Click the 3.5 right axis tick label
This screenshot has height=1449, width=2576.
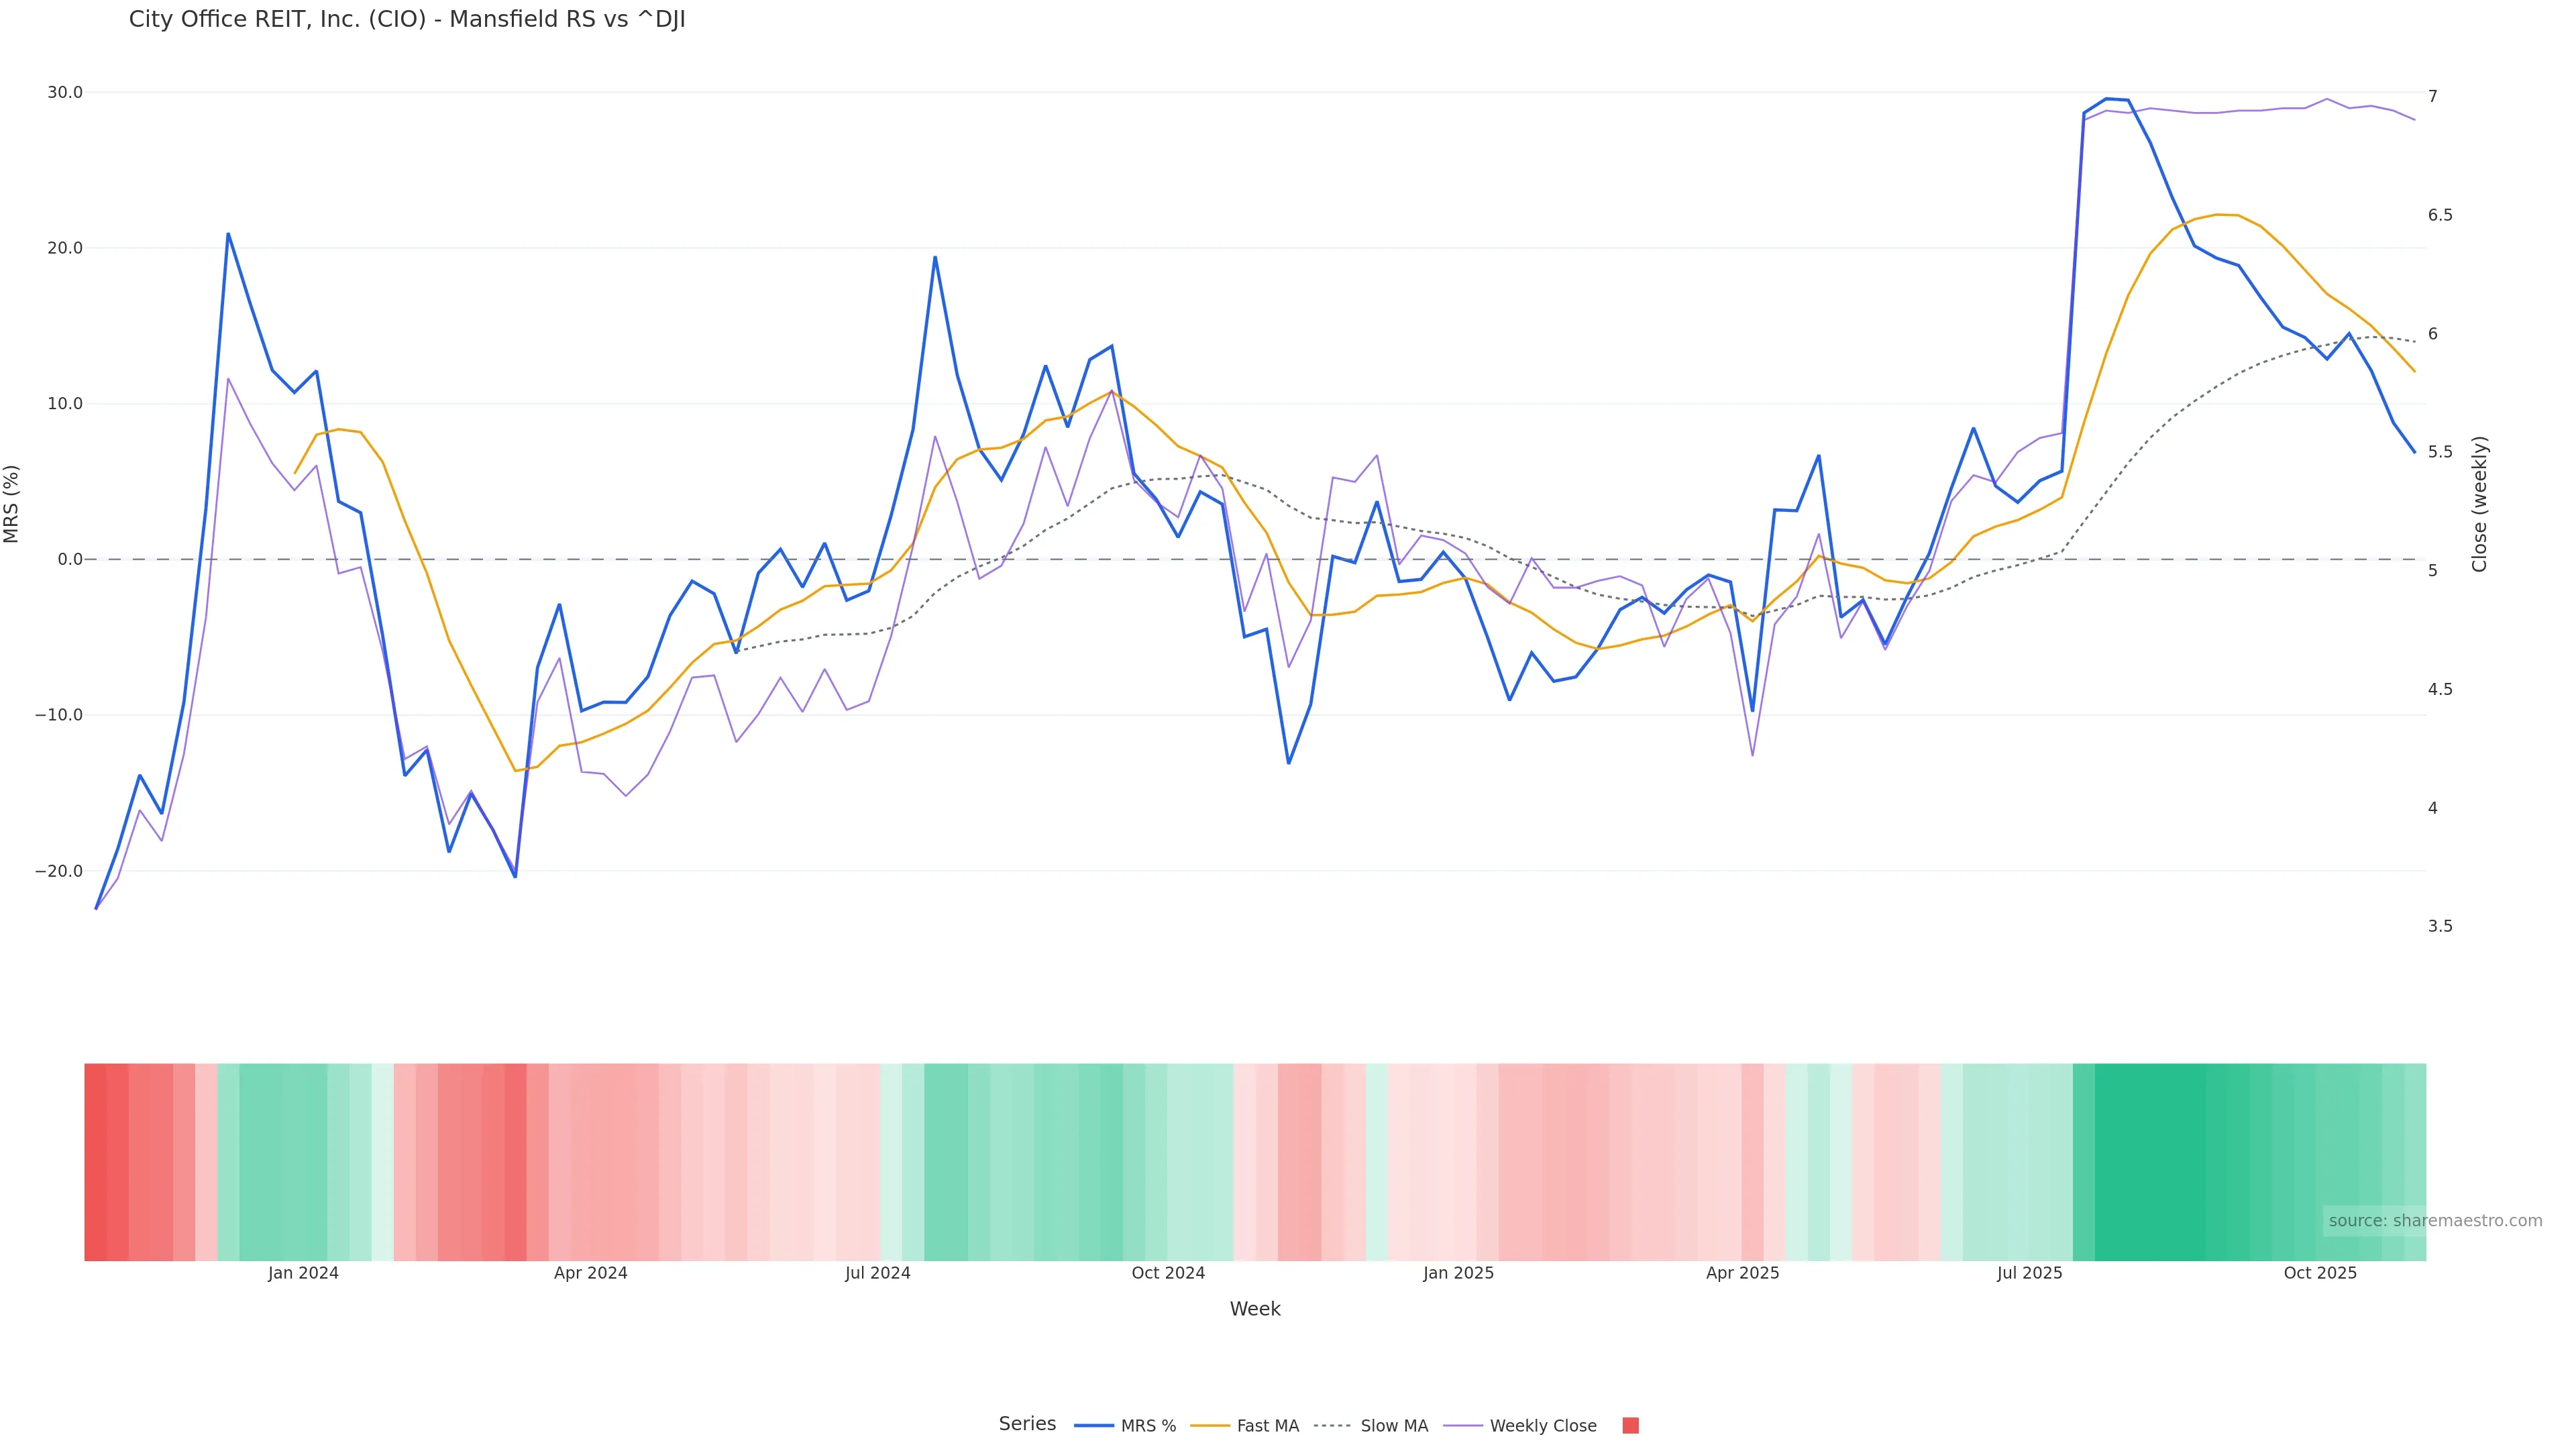(2440, 926)
